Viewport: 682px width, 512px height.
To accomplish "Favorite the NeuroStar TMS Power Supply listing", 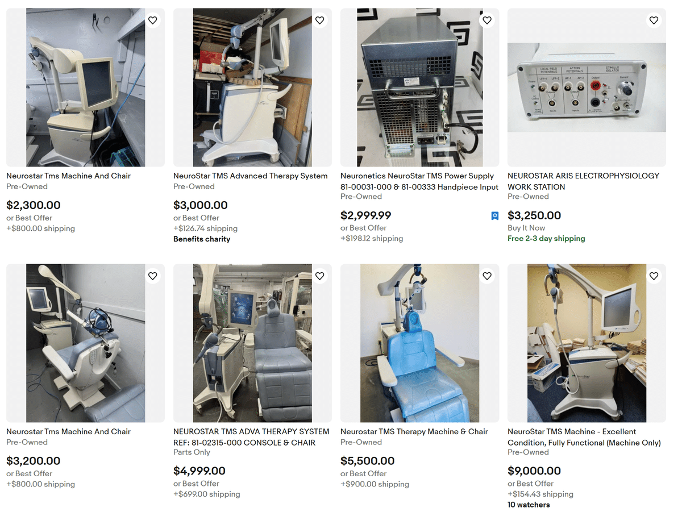I will pos(486,20).
